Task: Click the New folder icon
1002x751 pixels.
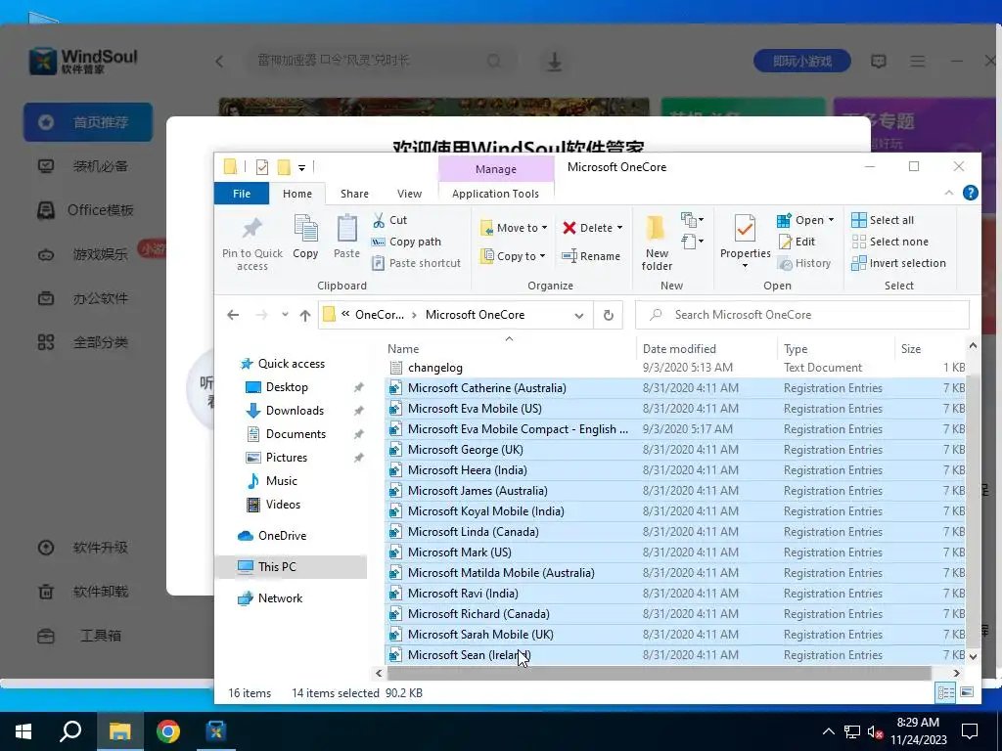Action: [657, 229]
